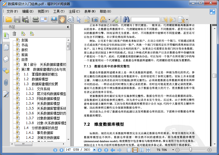Viewport: 219px width, 155px height.
Task: Collapse the 书签 panel with the arrow
Action: (68, 27)
